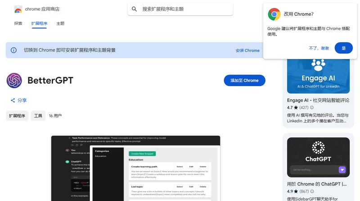Dismiss the popup with 不了，谢谢
The height and width of the screenshot is (201, 360).
tap(319, 48)
